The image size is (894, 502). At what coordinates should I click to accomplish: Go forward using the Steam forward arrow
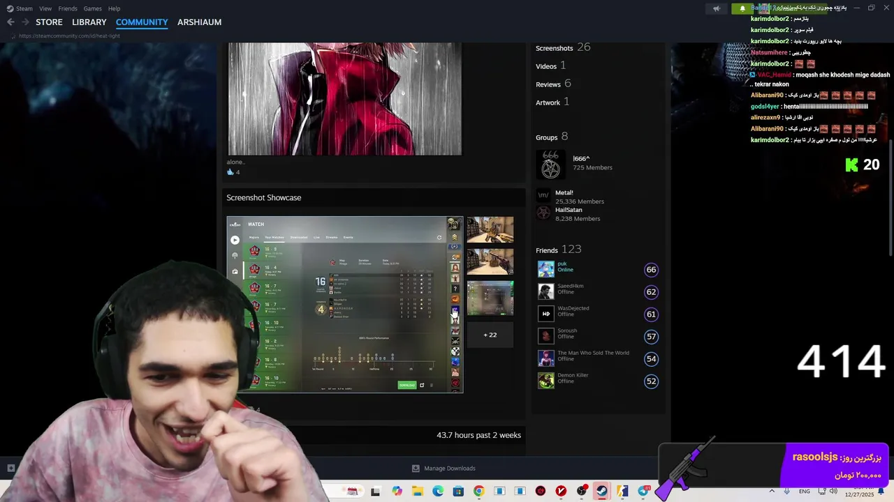25,22
